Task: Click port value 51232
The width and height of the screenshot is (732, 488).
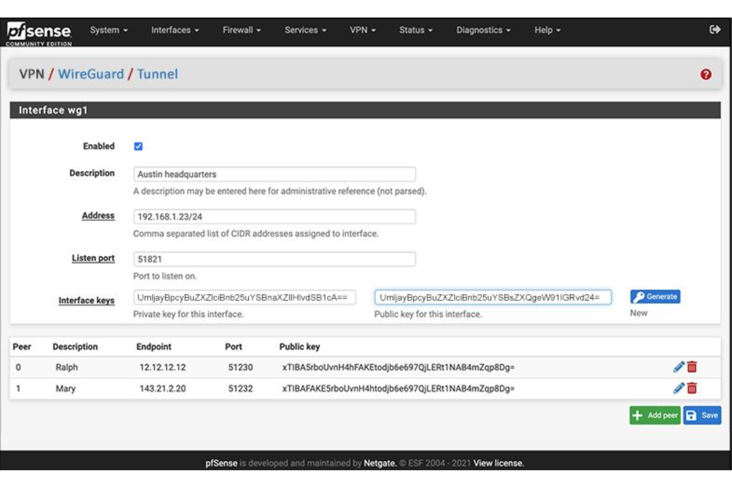Action: 240,389
